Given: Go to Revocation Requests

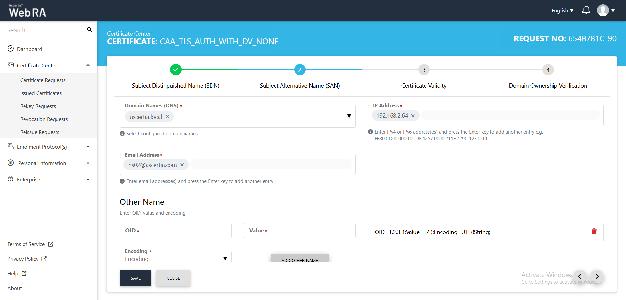Looking at the screenshot, I should point(44,119).
